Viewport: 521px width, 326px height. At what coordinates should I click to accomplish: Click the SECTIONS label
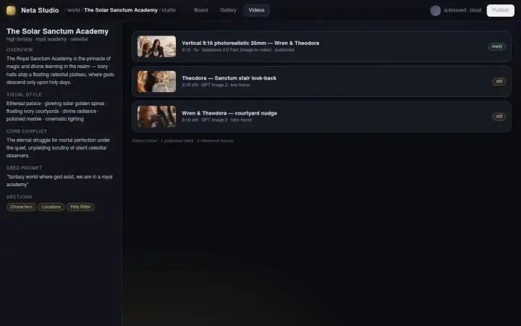coord(19,197)
